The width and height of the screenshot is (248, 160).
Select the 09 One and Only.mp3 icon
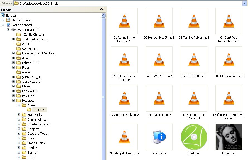[124, 98]
